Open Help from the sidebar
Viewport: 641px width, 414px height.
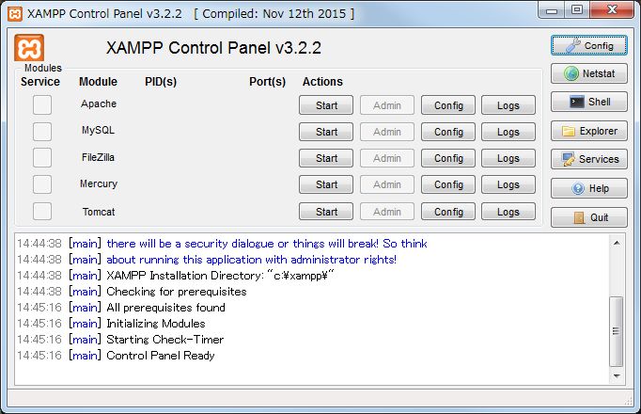(x=588, y=188)
